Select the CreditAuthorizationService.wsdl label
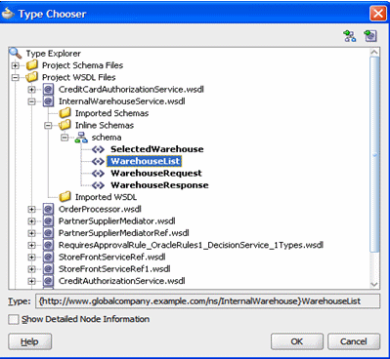Image resolution: width=390 pixels, height=359 pixels. pos(122,281)
